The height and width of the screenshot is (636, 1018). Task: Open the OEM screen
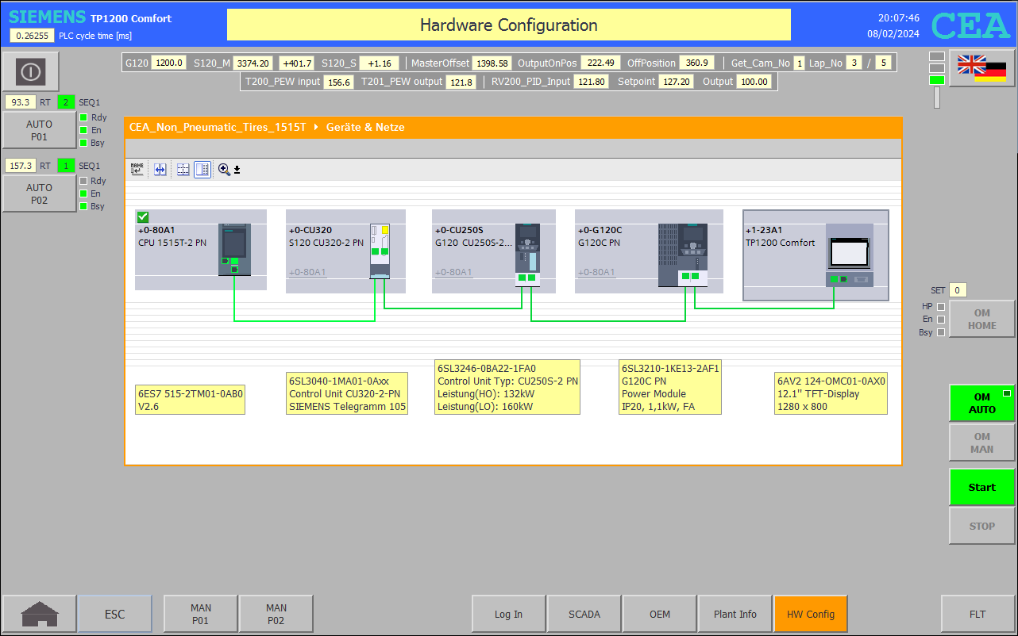[660, 614]
